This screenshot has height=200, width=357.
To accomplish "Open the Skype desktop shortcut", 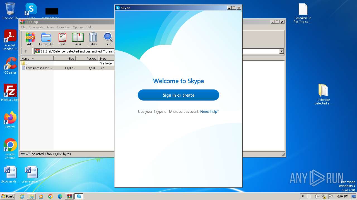I will (31, 11).
